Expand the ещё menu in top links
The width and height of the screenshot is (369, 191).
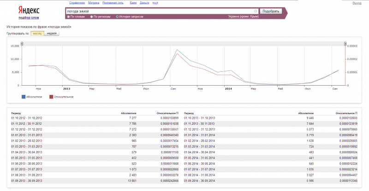155,3
